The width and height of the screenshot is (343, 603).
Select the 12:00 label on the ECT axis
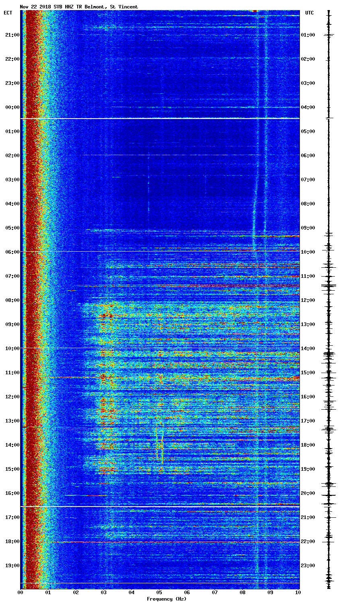[x=12, y=397]
